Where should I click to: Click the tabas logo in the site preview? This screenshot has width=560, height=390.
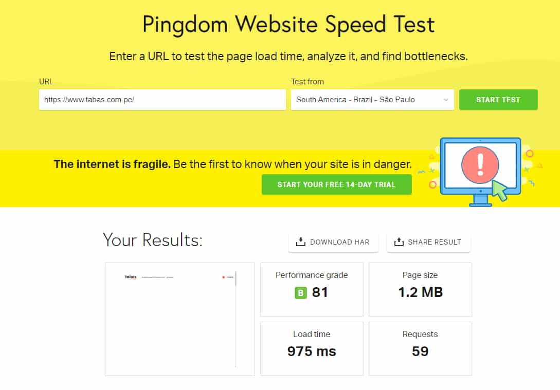coord(131,277)
